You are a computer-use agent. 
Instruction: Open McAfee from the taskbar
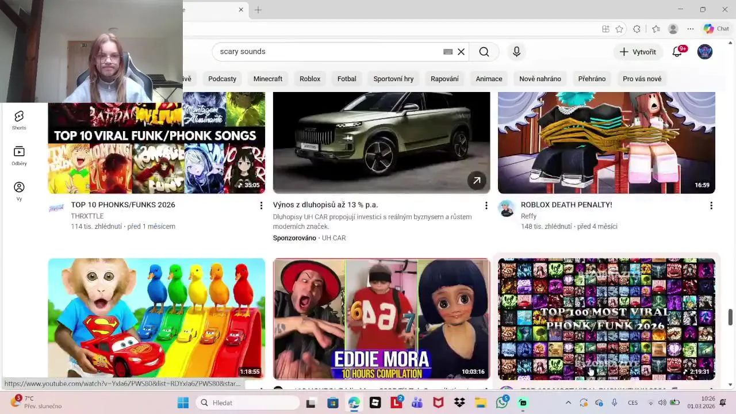438,402
